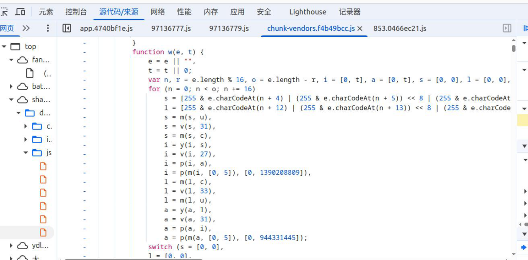Click the folder icon beside d...
Screen dimensions: 528x260
(x=30, y=113)
